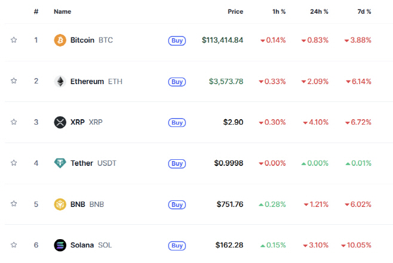Click the Bitcoin coin logo icon

click(60, 40)
